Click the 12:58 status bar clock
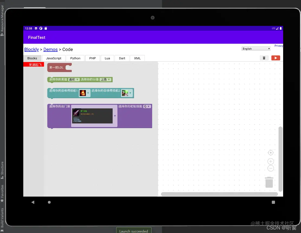 tap(28, 28)
